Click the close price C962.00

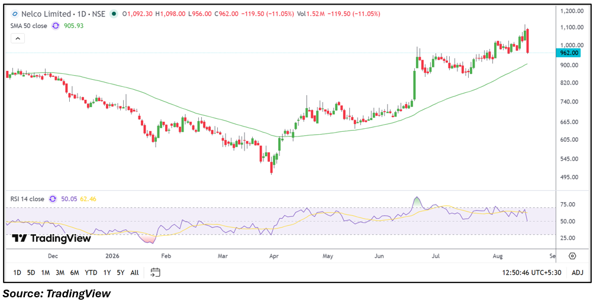coord(226,14)
